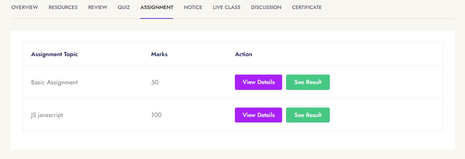Go to the Certificate tab

click(x=307, y=7)
